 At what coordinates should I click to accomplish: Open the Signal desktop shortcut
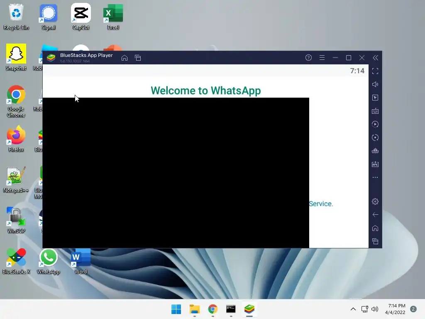tap(49, 17)
